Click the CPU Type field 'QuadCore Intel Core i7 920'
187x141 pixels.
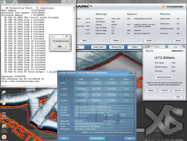[x=104, y=107]
